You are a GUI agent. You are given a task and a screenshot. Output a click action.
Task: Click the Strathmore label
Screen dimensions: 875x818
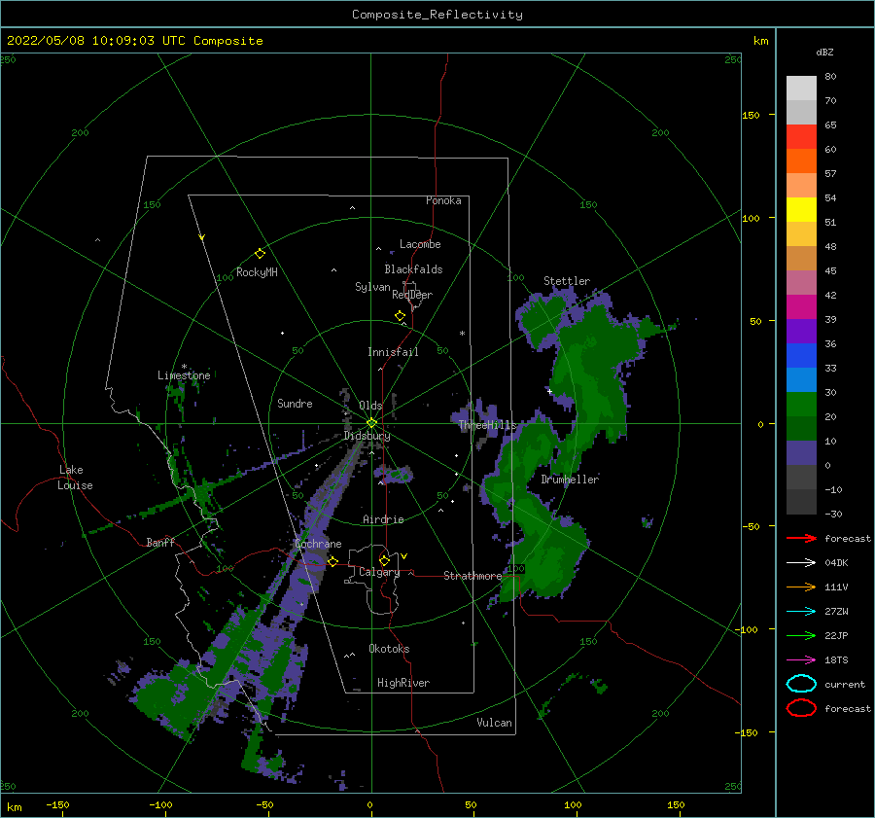coord(472,576)
